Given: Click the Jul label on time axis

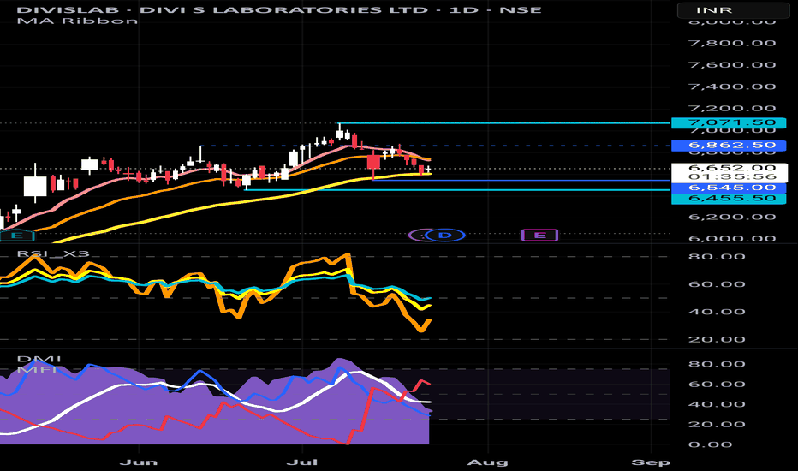Looking at the screenshot, I should [302, 462].
